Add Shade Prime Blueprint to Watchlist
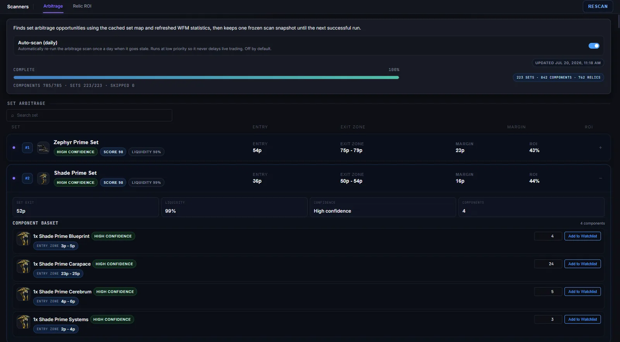Screen dimensions: 620x342 click(582, 236)
